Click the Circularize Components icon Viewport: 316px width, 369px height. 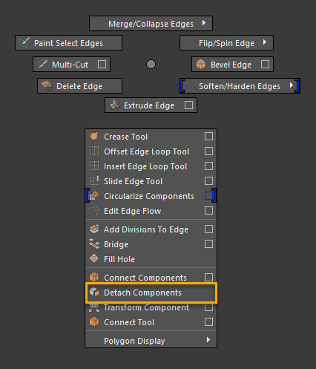point(94,195)
